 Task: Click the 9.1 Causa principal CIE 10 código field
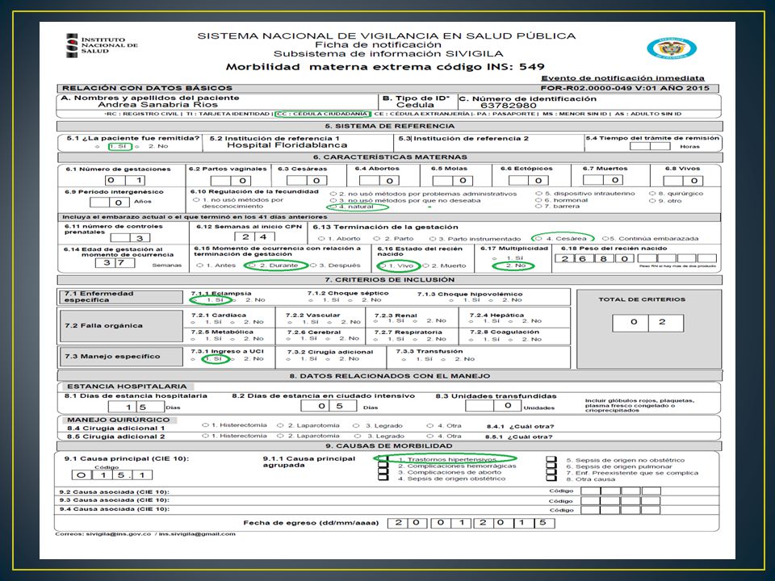(112, 475)
